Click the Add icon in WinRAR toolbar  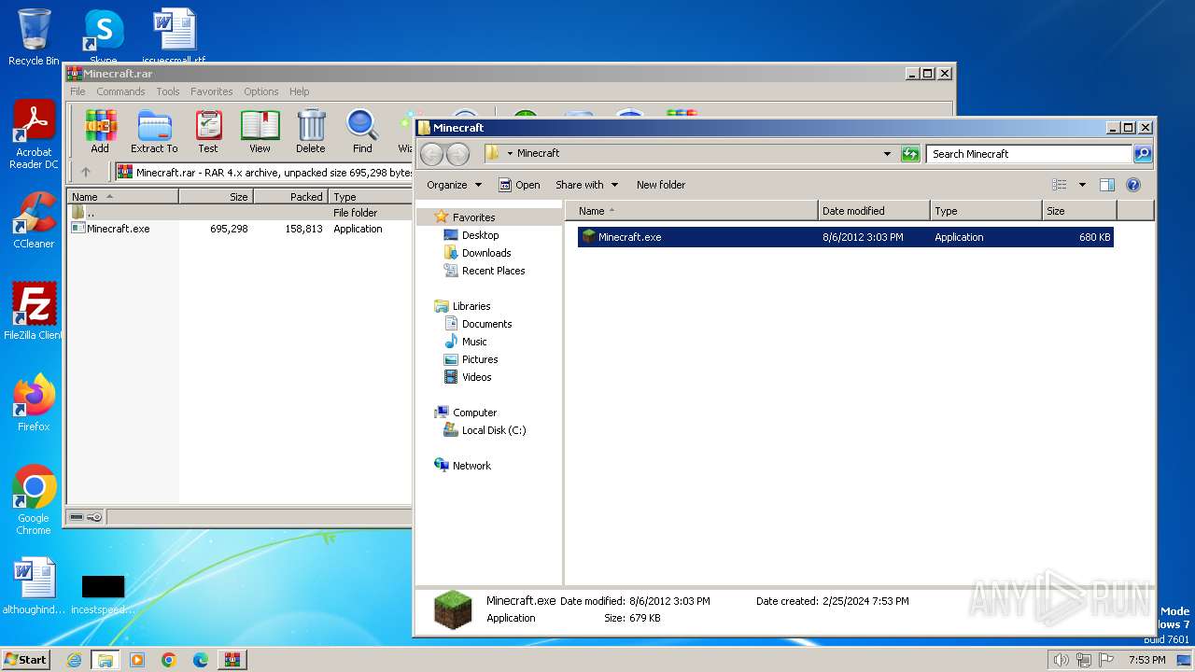tap(100, 132)
